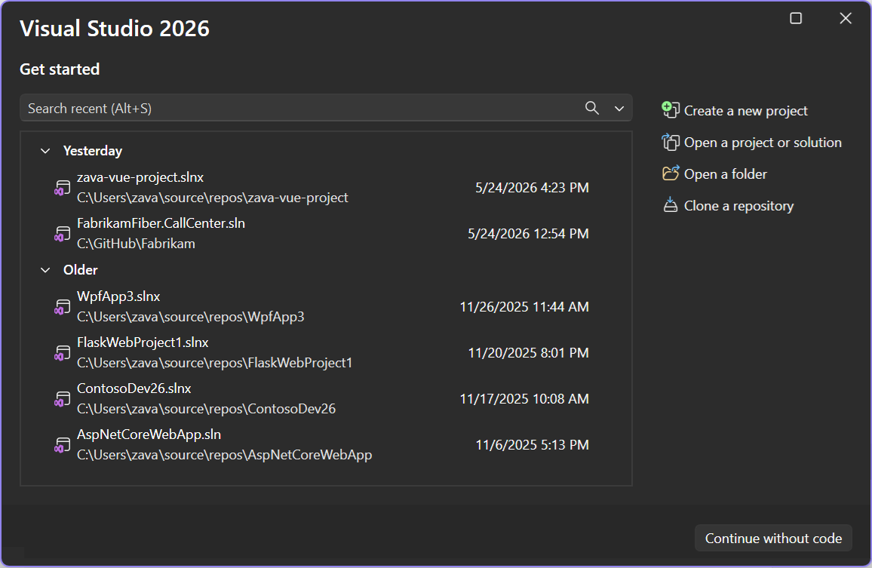The image size is (872, 568).
Task: Click solution icon beside zava-vue-project.slnx
Action: coord(62,188)
